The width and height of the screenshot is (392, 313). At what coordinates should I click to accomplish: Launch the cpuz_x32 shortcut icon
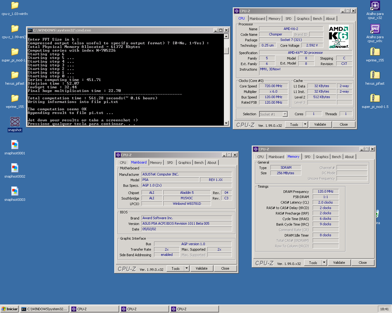point(375,6)
